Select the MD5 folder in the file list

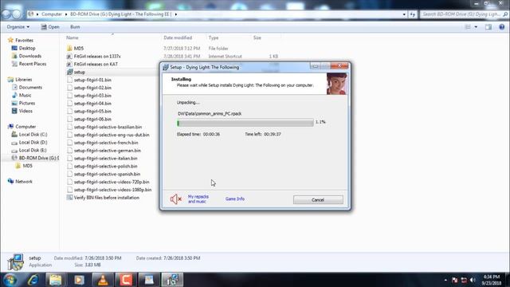pos(79,49)
